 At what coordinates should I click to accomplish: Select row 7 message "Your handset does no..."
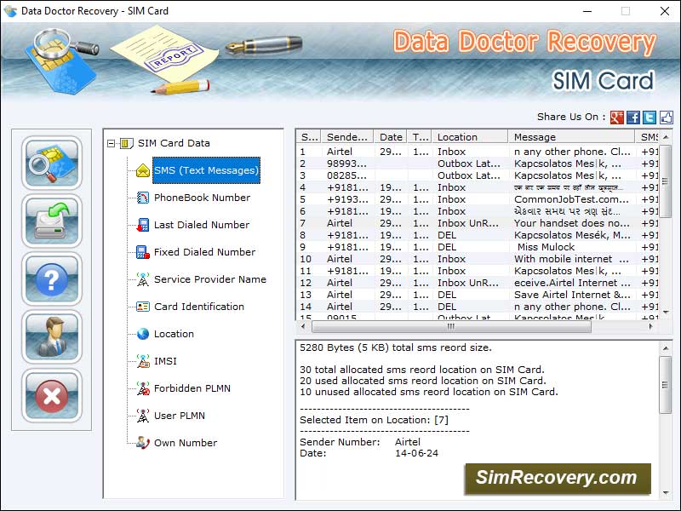coord(571,223)
